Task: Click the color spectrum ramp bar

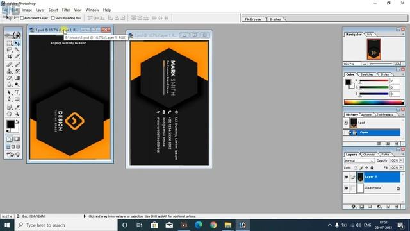Action: click(374, 102)
